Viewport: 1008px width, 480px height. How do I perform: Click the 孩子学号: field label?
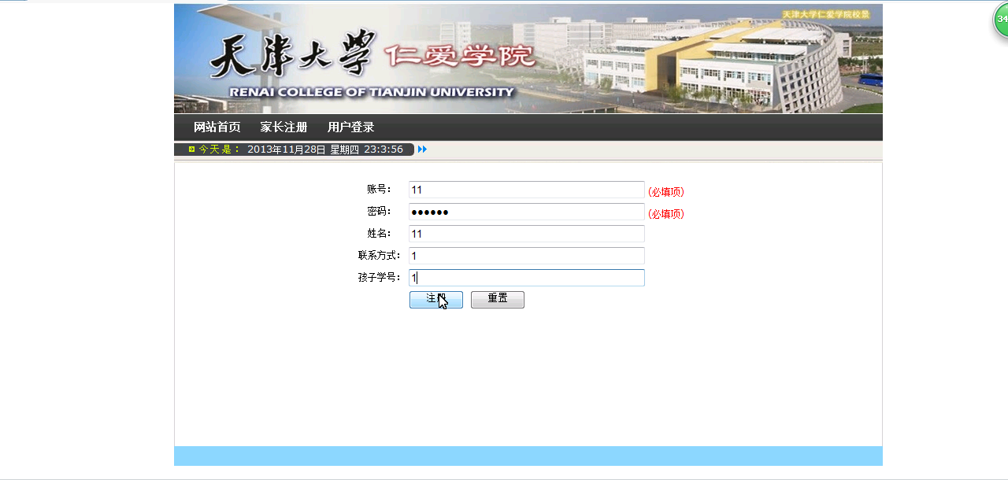click(x=380, y=277)
